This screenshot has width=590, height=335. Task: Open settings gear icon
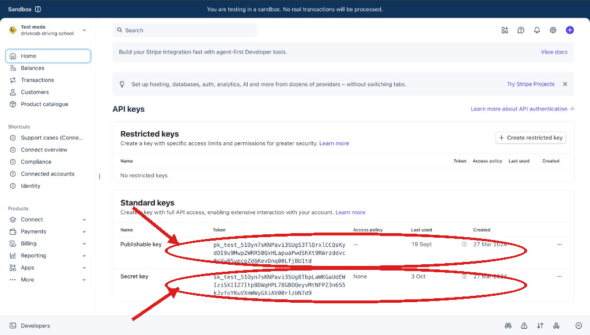pyautogui.click(x=553, y=30)
